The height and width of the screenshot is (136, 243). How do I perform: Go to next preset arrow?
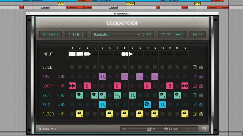point(144,34)
